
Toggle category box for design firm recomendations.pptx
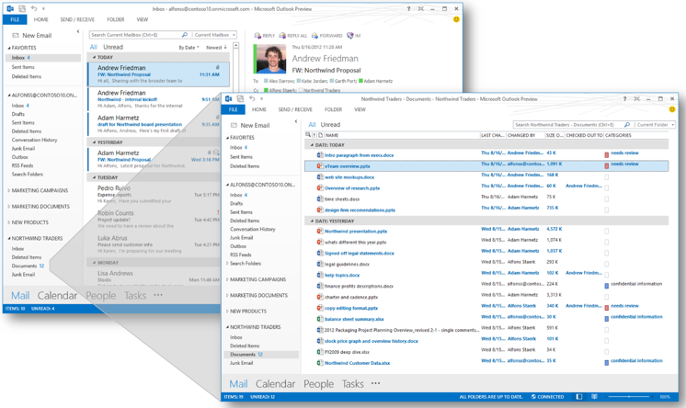coord(606,210)
